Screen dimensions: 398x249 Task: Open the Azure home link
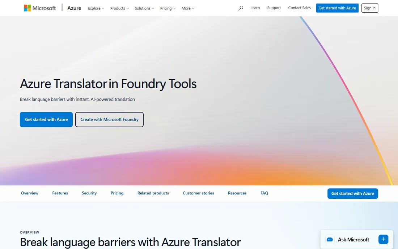(74, 8)
